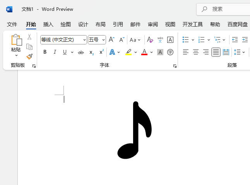Apply distributed alignment

pos(226,52)
